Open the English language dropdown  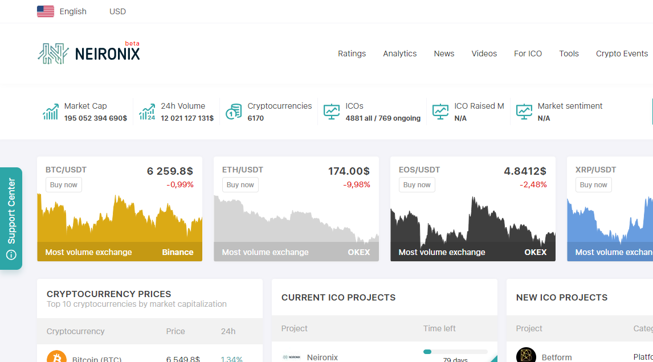click(73, 11)
